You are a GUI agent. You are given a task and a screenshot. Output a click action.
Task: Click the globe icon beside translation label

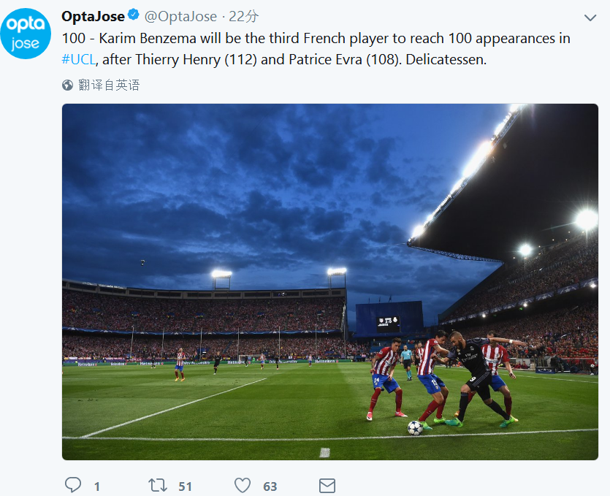[68, 85]
